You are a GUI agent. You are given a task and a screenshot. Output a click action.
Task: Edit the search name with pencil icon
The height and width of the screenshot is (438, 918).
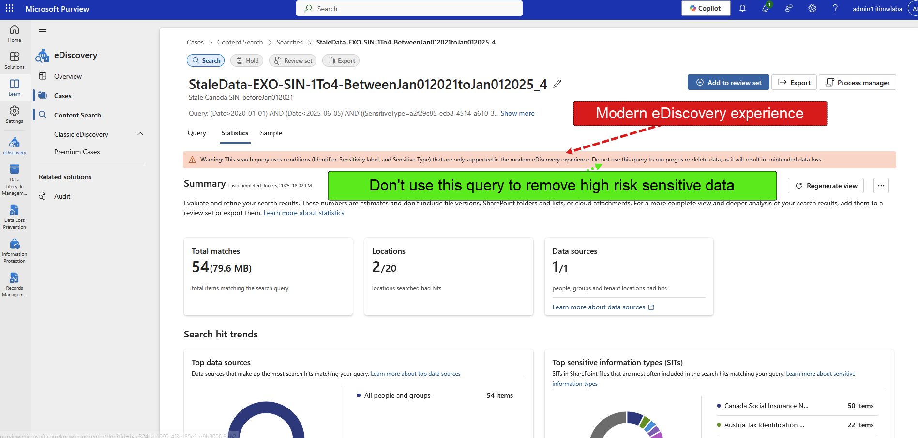click(x=557, y=84)
